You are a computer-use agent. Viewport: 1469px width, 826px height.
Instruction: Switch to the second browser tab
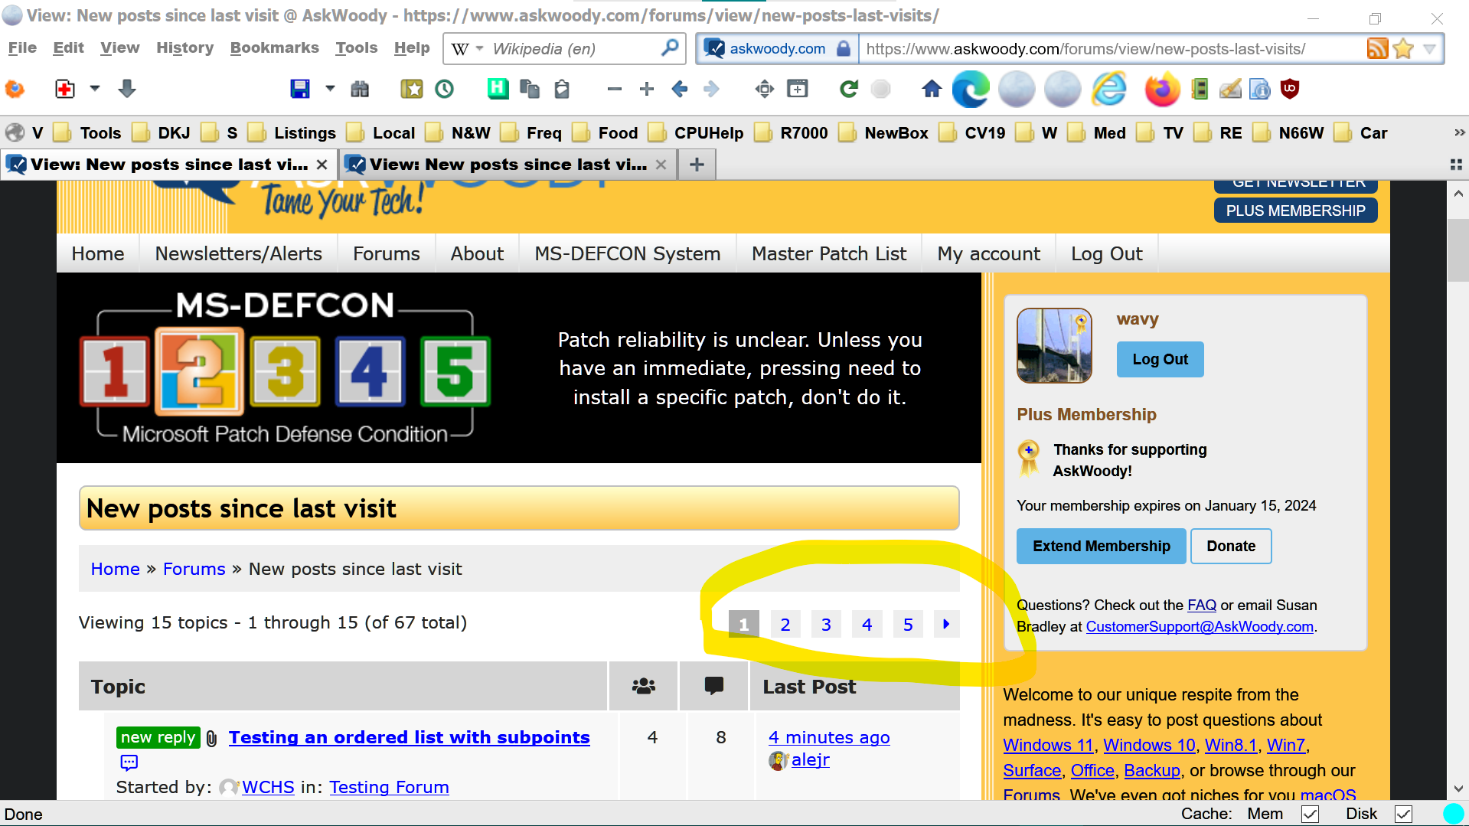click(507, 165)
